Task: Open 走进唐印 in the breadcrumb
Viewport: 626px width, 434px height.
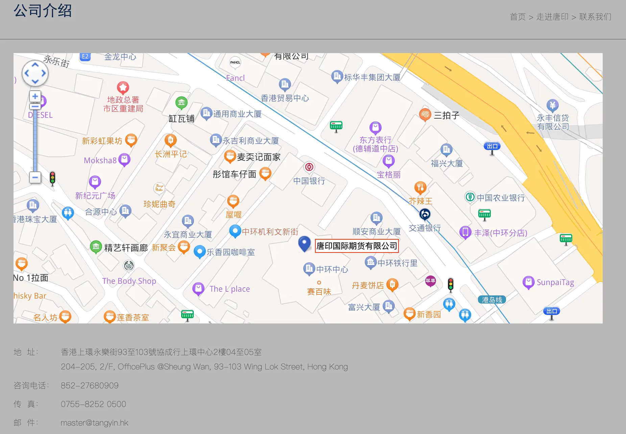Action: pyautogui.click(x=552, y=17)
